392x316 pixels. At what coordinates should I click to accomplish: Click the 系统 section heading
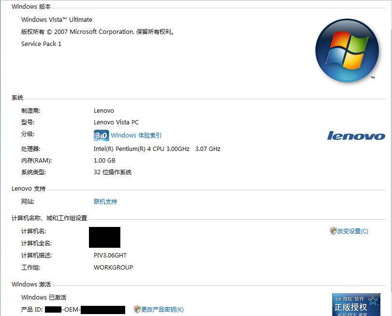coord(17,98)
